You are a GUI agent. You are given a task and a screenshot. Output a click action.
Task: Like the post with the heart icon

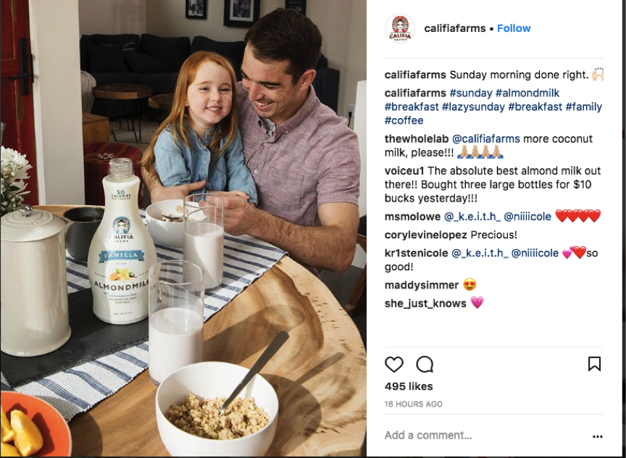tap(393, 365)
